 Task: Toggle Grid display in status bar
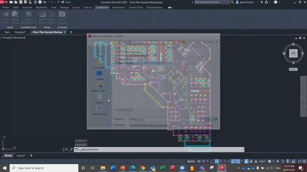(x=199, y=161)
